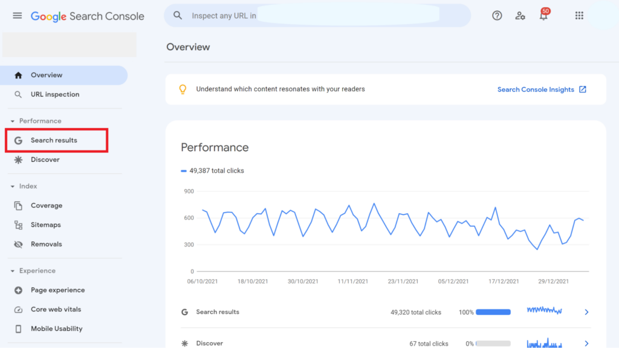Click the Coverage pages icon
The height and width of the screenshot is (348, 619).
18,205
